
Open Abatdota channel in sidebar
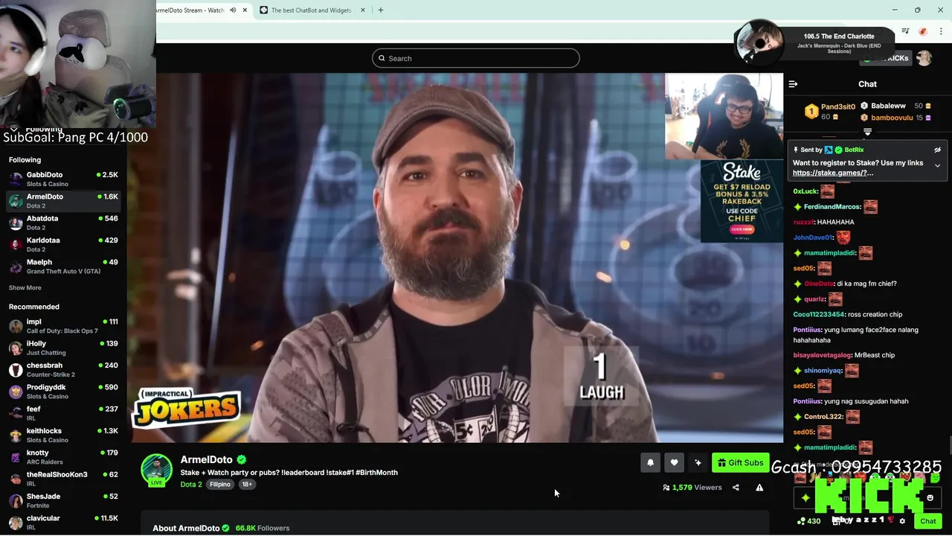63,223
